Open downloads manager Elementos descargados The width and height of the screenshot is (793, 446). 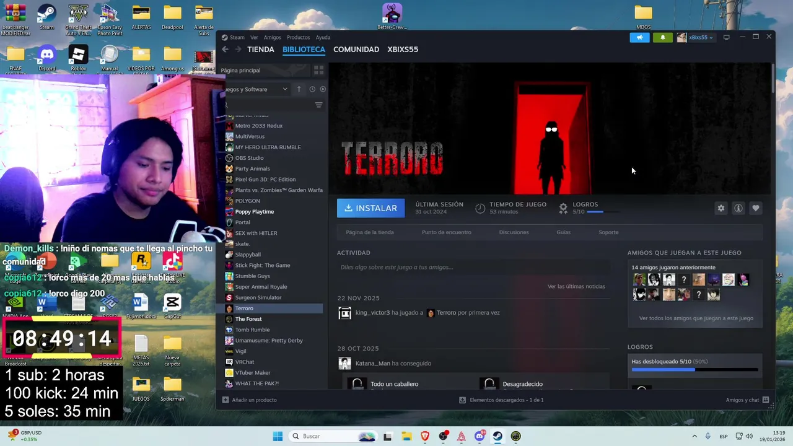point(501,400)
